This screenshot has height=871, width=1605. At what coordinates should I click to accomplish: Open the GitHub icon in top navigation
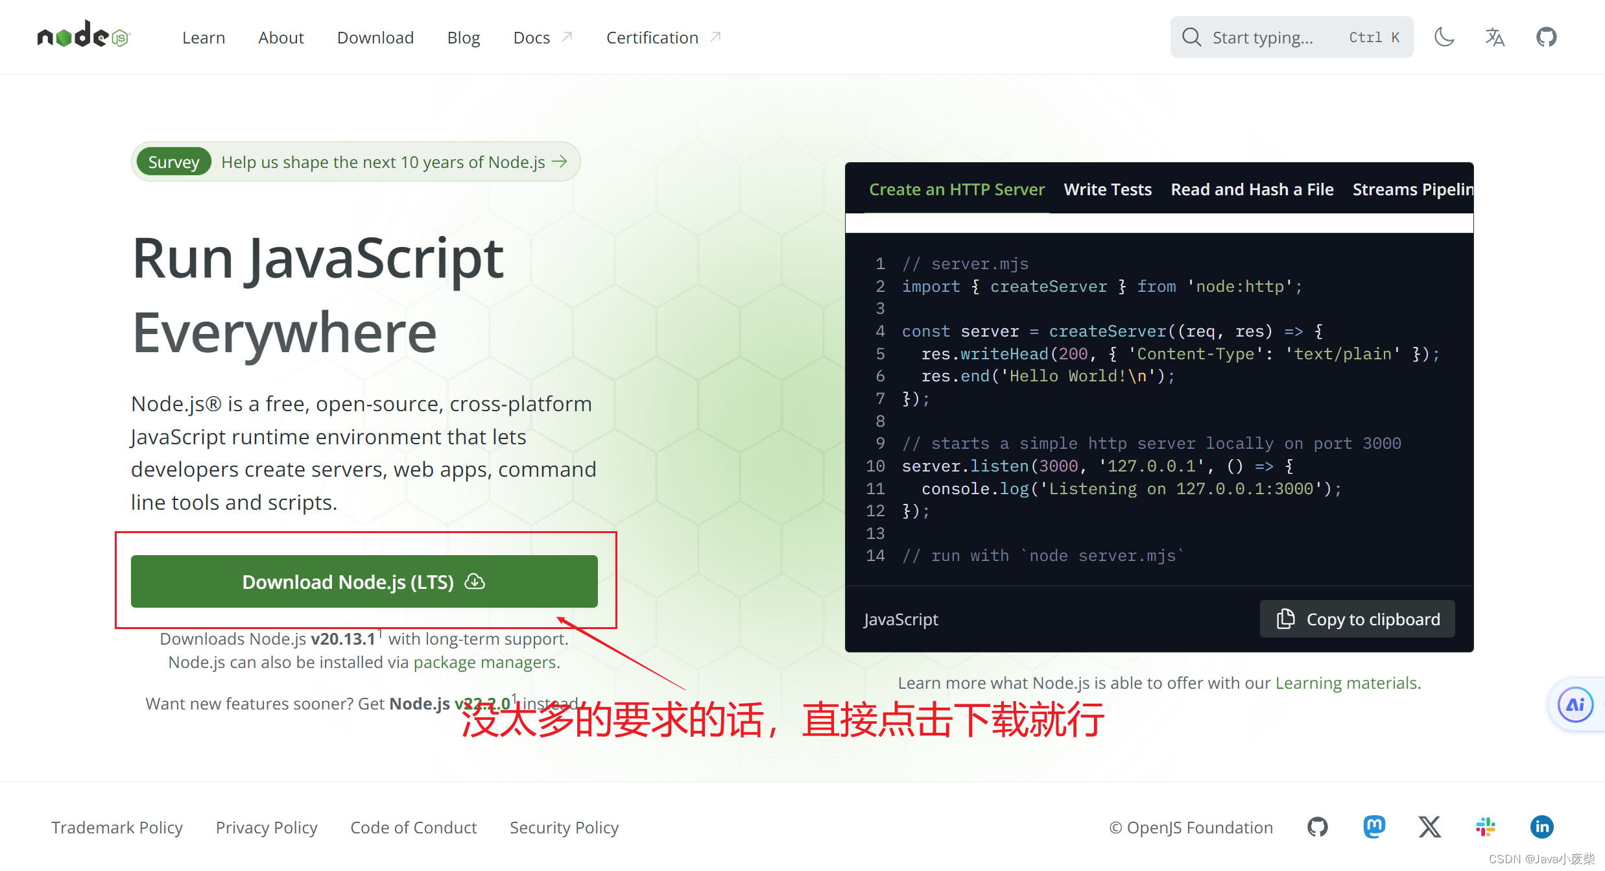[x=1546, y=37]
